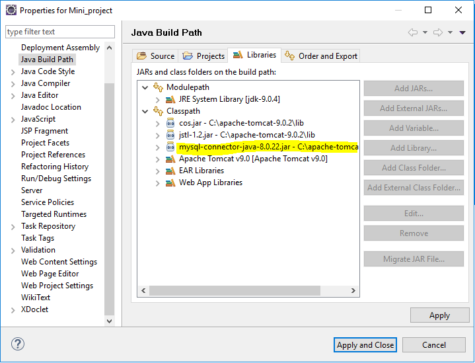Viewport: 475px width, 363px height.
Task: Expand the EAR Libraries entry
Action: [x=157, y=171]
